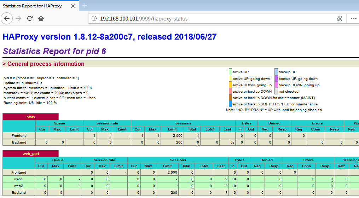This screenshot has width=359, height=198.
Task: Click the not checked grey swatch
Action: click(x=276, y=91)
